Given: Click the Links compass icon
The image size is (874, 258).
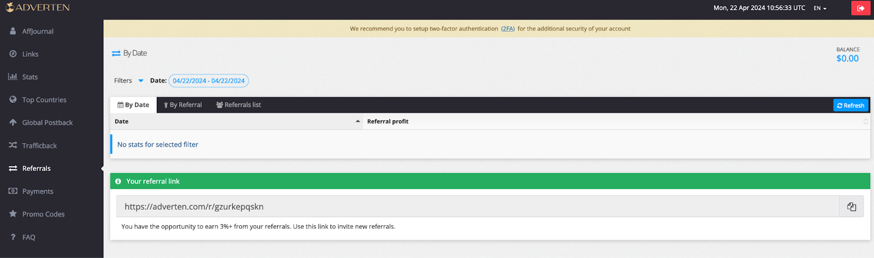Looking at the screenshot, I should [x=13, y=54].
